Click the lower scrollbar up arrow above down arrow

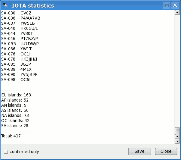coord(177,136)
